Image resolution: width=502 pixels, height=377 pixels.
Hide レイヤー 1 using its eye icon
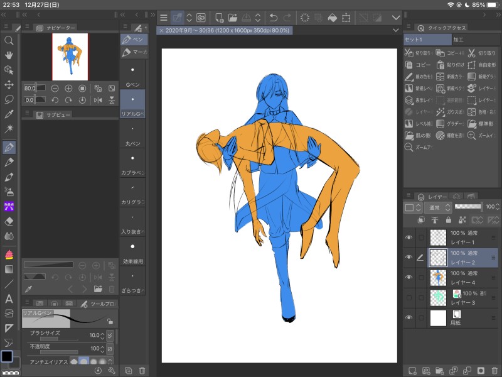tap(409, 238)
